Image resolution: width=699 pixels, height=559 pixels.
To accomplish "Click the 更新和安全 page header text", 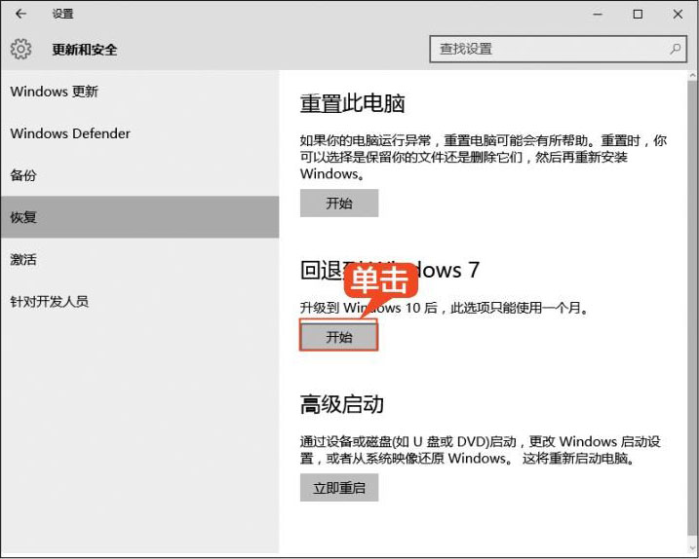I will tap(85, 50).
